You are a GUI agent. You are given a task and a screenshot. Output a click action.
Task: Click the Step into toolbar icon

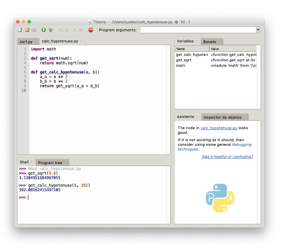coord(67,30)
